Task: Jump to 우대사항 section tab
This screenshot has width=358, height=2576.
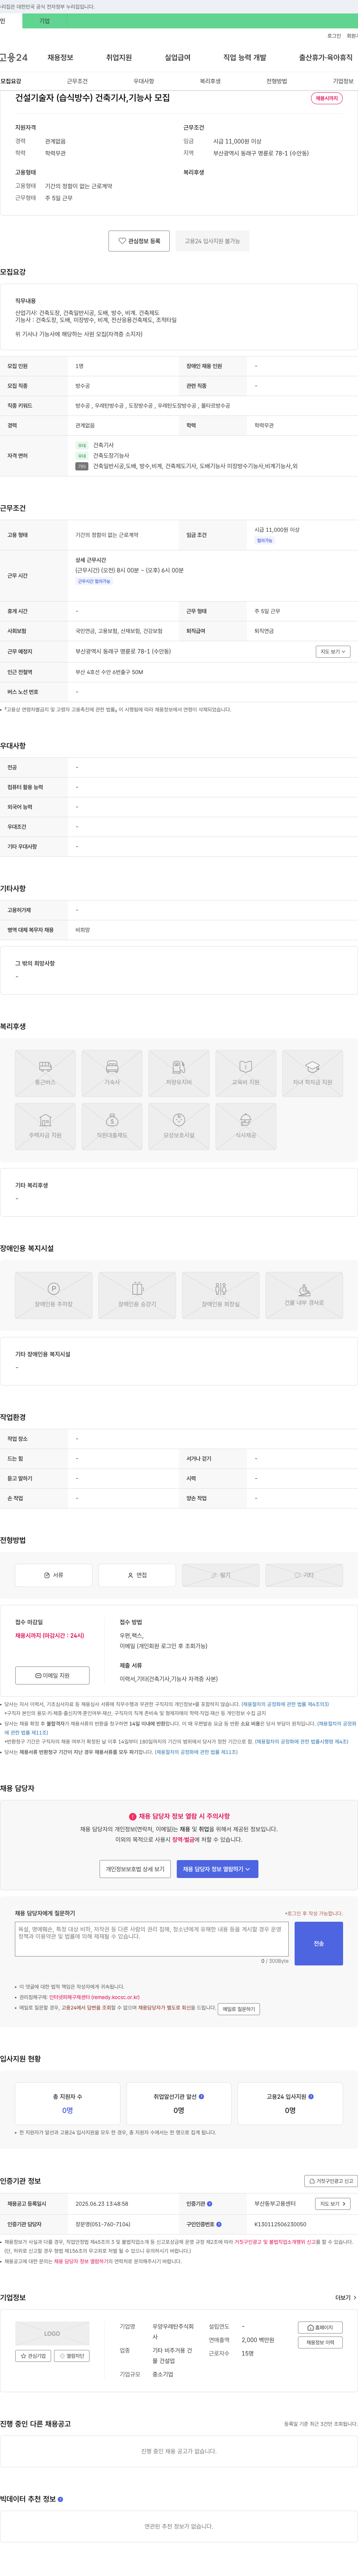Action: (144, 81)
